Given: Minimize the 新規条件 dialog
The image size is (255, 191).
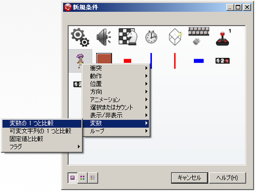Looking at the screenshot, I should (x=230, y=7).
